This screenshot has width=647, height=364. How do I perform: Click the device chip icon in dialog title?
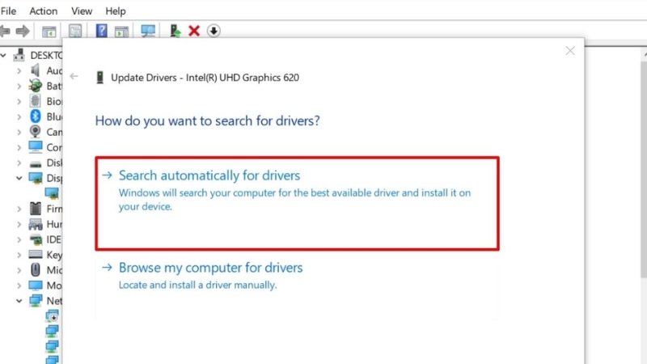99,77
